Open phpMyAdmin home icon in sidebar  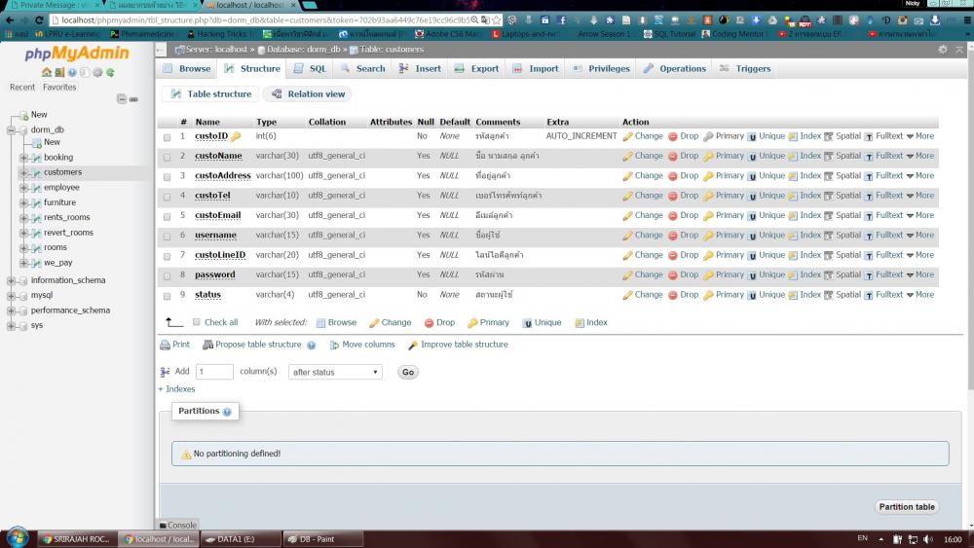[x=47, y=73]
